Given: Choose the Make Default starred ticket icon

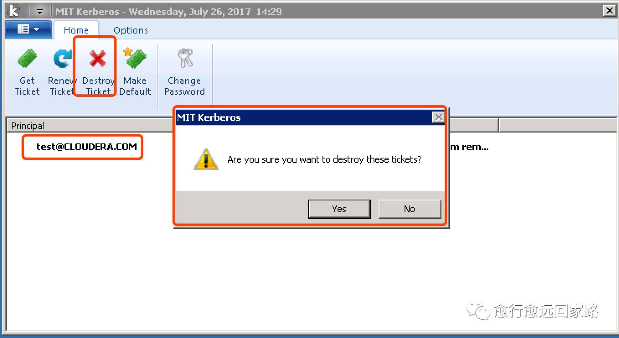Looking at the screenshot, I should (134, 58).
